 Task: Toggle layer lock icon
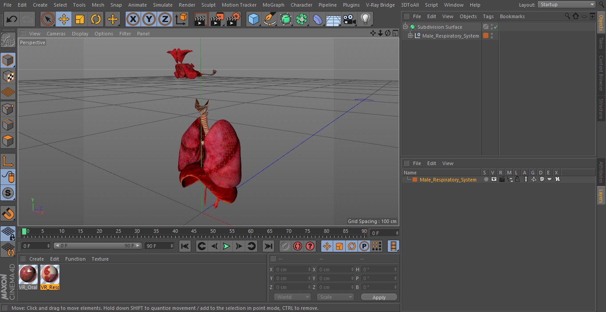(517, 179)
